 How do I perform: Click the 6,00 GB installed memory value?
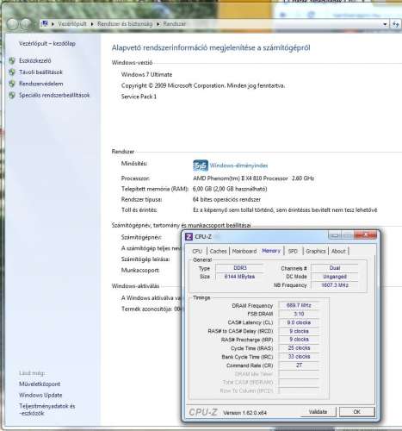(x=230, y=189)
